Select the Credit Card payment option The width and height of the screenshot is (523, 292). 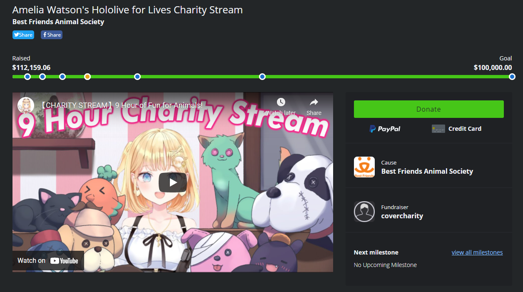click(457, 129)
